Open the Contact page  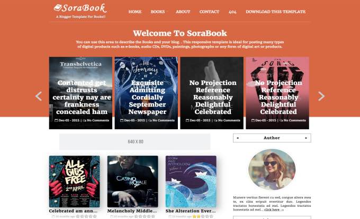[210, 12]
